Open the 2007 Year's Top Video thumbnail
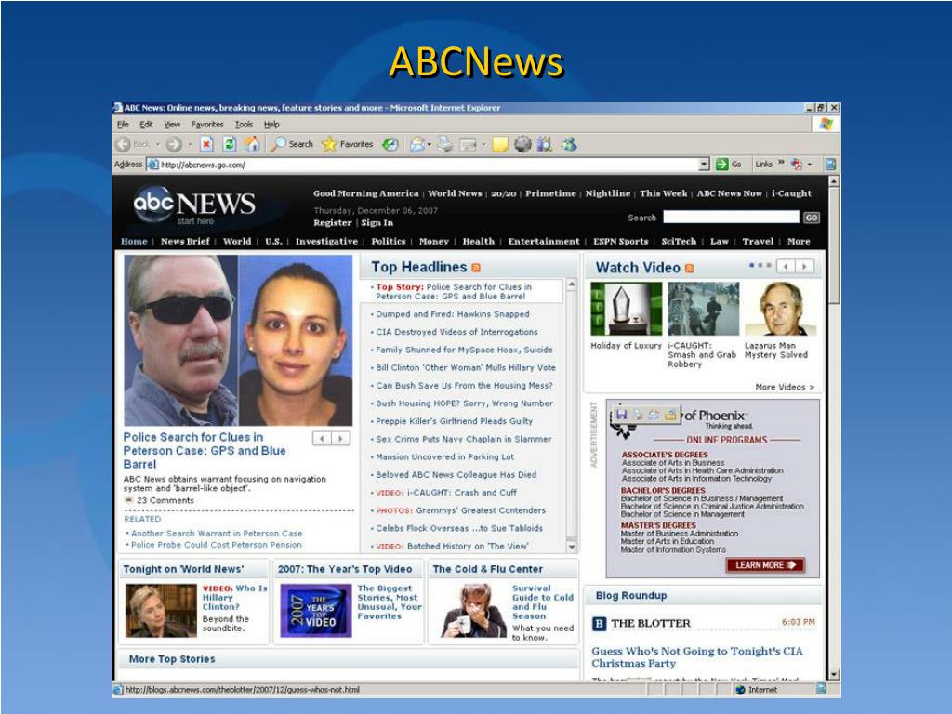Screen dimensions: 952x714 click(x=316, y=610)
